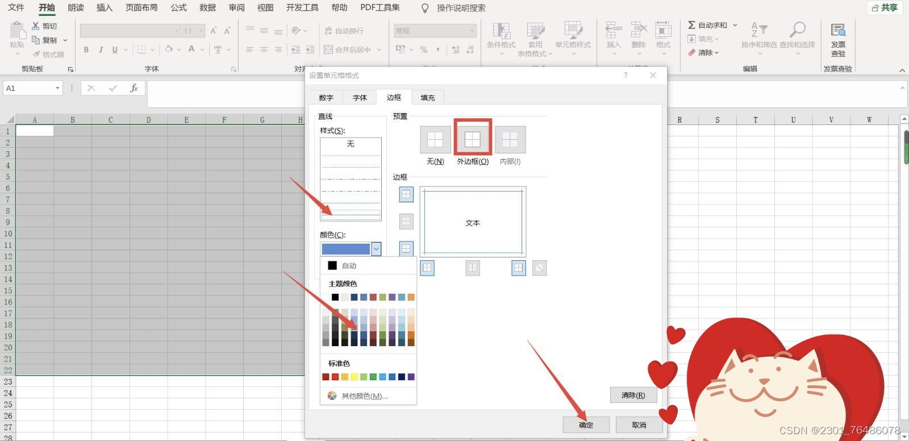Screen dimensions: 909x441
Task: Click the Increase Indent icon
Action: point(310,49)
